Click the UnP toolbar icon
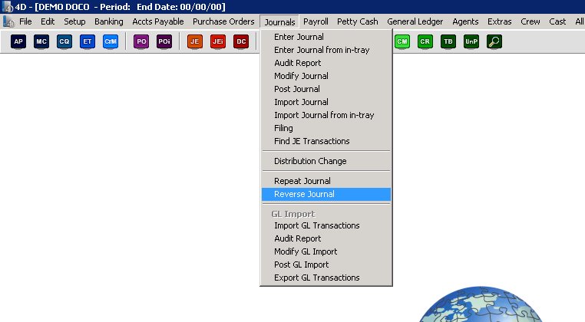 pyautogui.click(x=471, y=41)
